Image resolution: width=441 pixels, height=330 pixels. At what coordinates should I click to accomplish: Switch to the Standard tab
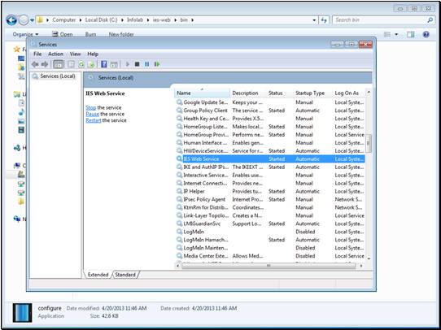tap(125, 275)
